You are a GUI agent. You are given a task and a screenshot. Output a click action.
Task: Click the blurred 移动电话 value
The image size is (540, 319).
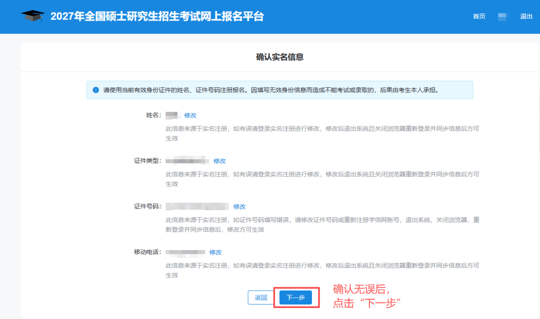(x=185, y=252)
